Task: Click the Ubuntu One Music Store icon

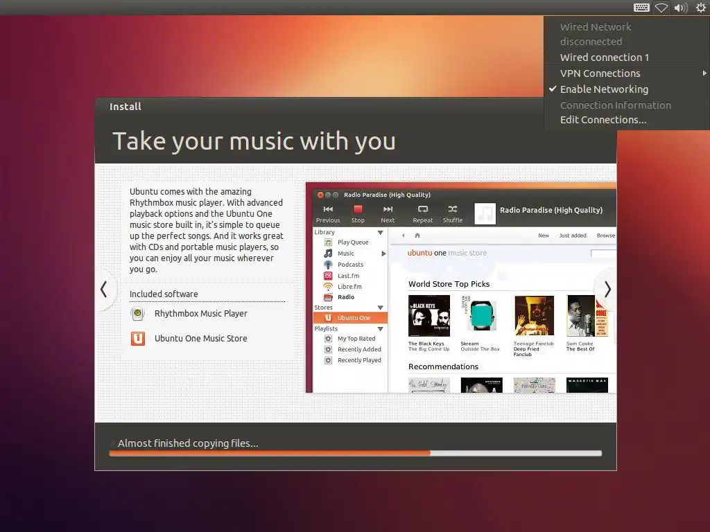Action: (138, 338)
